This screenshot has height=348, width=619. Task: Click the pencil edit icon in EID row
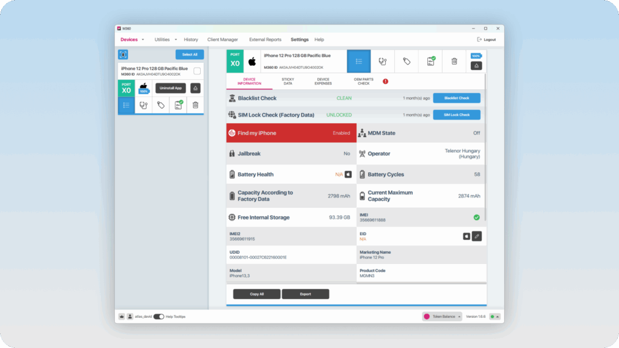[x=477, y=236]
